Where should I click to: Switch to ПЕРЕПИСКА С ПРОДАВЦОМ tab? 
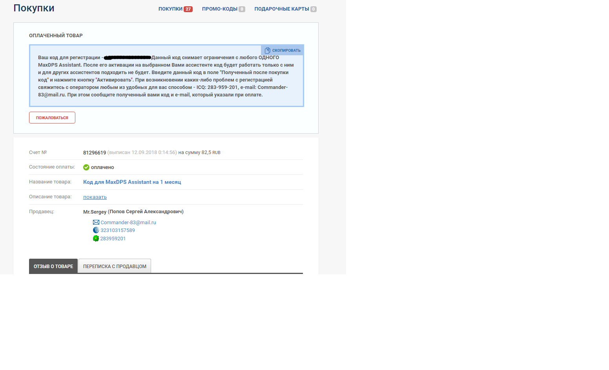point(115,266)
